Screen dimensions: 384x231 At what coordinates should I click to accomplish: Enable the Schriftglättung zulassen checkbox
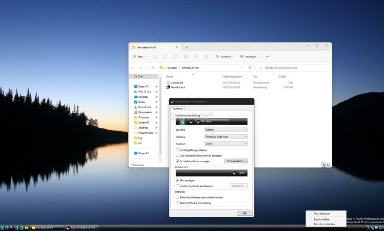pyautogui.click(x=178, y=149)
